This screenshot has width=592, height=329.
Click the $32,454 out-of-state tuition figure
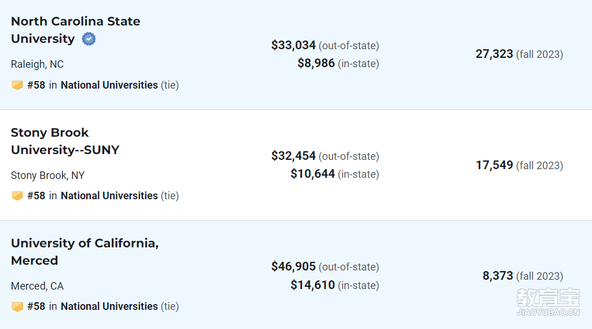(x=293, y=156)
